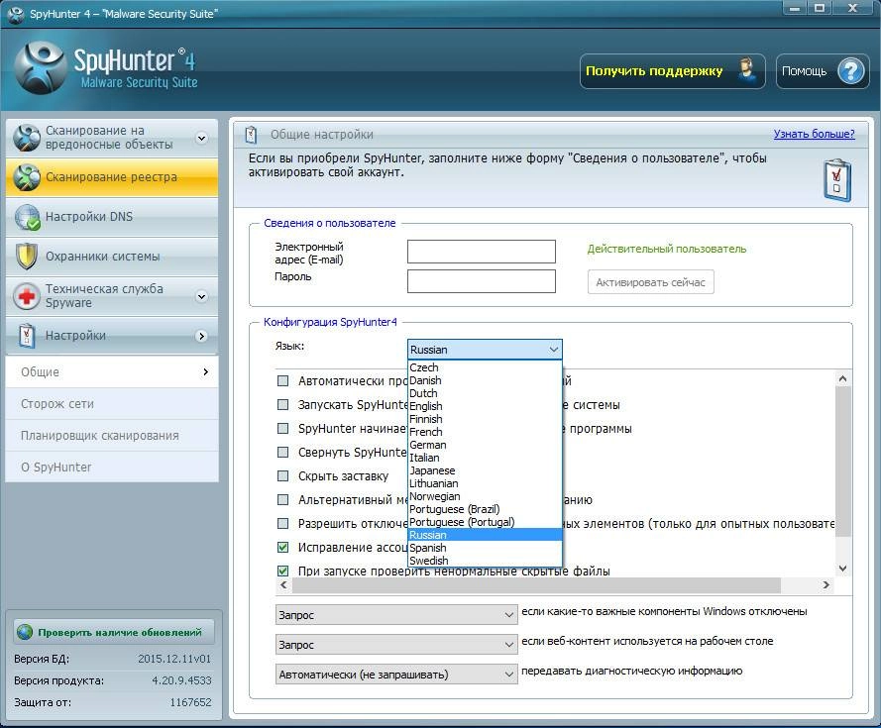Click the Настройки expand arrow
881x728 pixels.
tap(202, 336)
